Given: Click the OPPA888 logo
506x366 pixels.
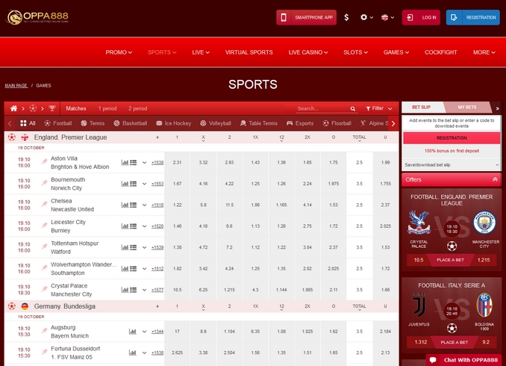Looking at the screenshot, I should click(37, 17).
